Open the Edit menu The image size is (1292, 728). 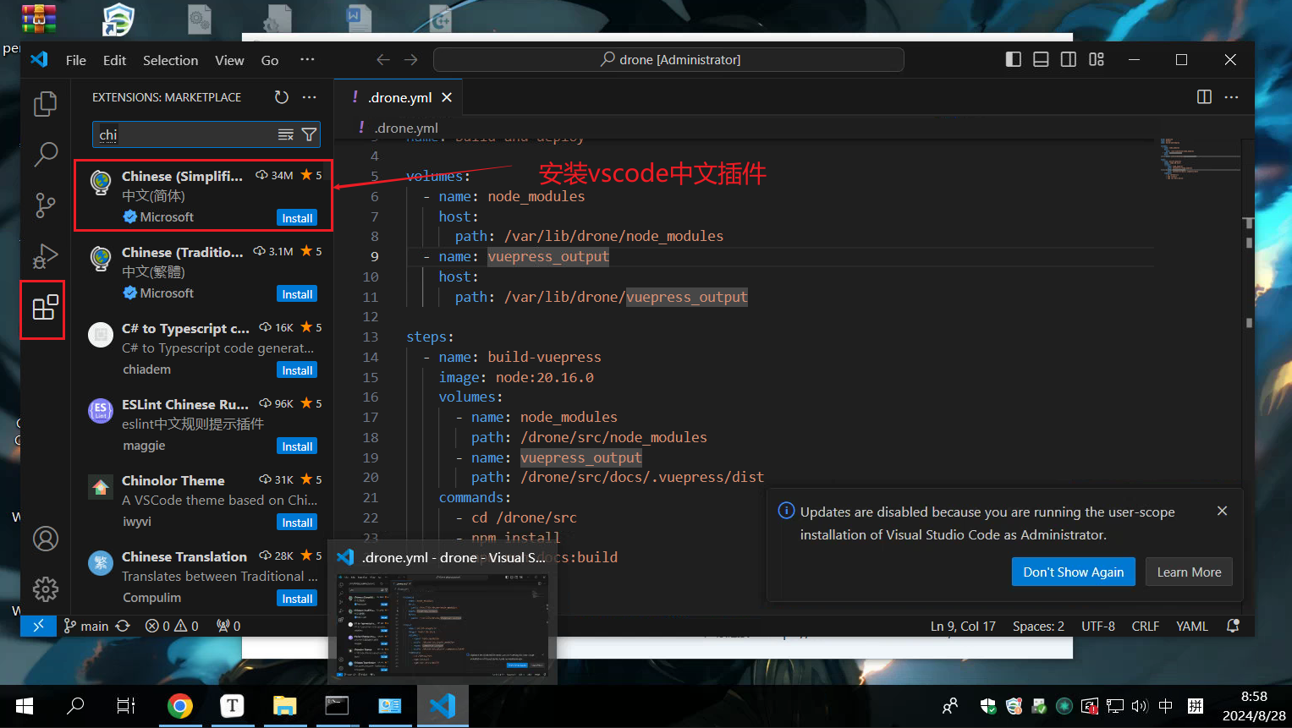114,60
